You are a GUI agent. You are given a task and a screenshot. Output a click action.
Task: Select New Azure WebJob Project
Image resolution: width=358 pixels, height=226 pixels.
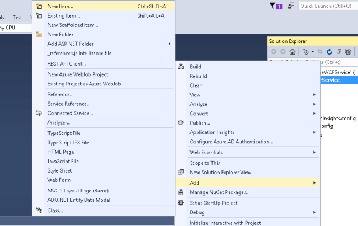point(104,74)
